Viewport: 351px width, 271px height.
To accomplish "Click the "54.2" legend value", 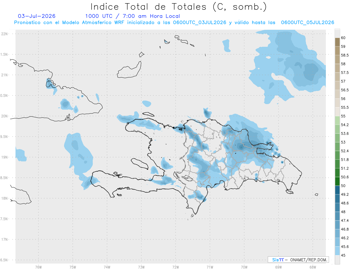I will coord(345,125).
